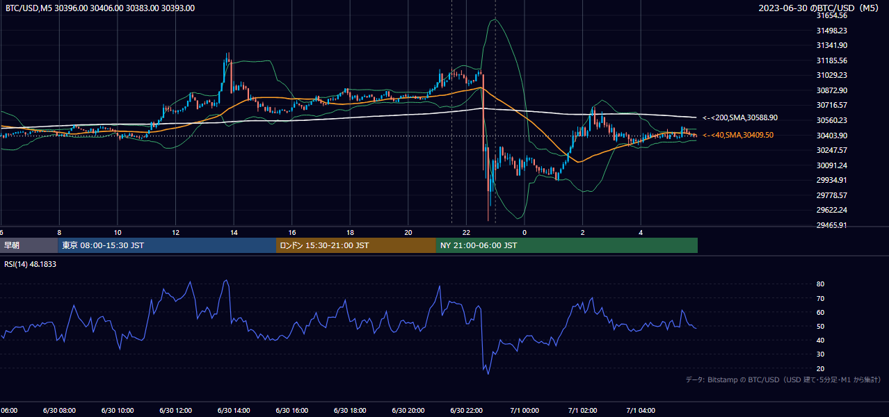The width and height of the screenshot is (889, 417).
Task: Click the RSI 60 level label
Action: tap(820, 312)
